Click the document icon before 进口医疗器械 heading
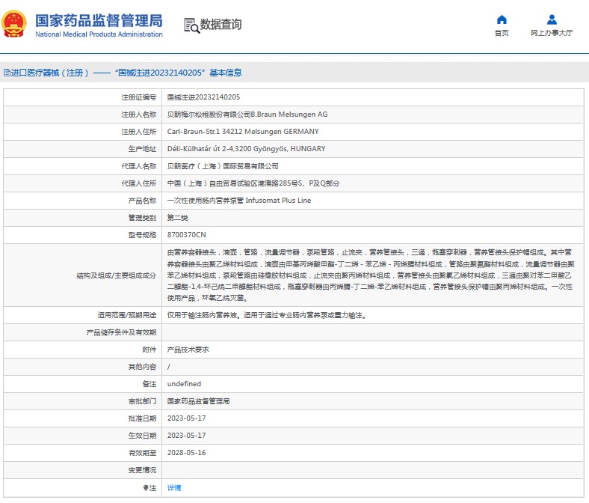Viewport: 589px width, 503px height. click(7, 73)
